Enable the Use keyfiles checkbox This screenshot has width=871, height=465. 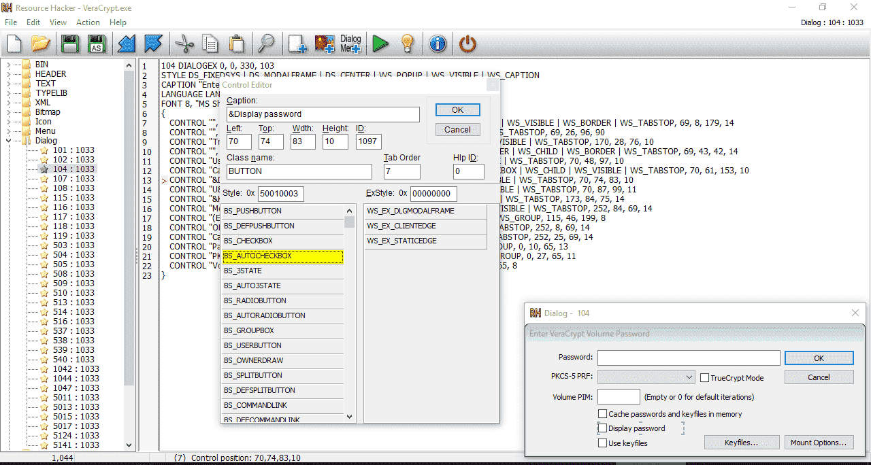pyautogui.click(x=602, y=443)
